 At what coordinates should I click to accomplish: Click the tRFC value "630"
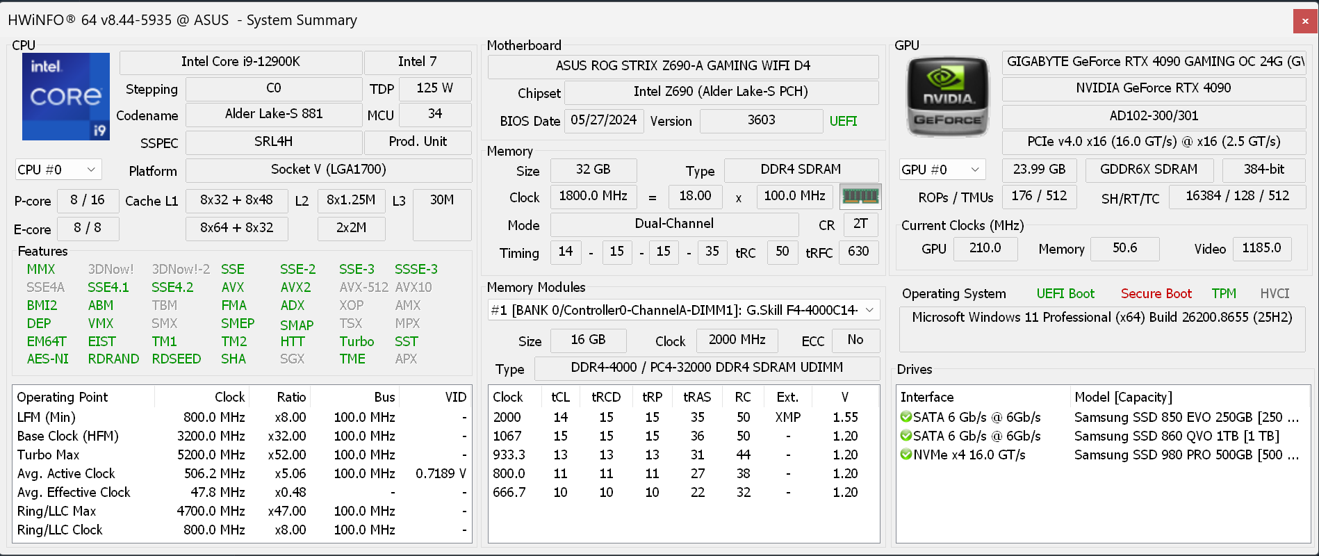click(x=858, y=252)
